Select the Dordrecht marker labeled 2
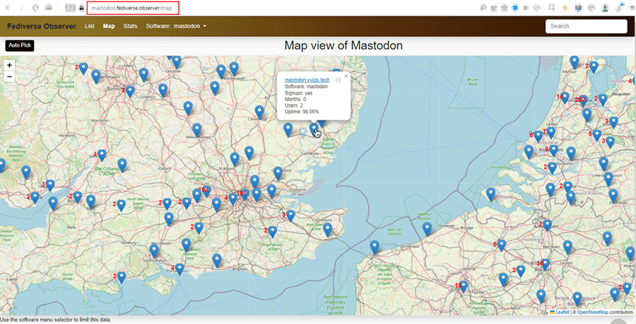 (x=552, y=168)
